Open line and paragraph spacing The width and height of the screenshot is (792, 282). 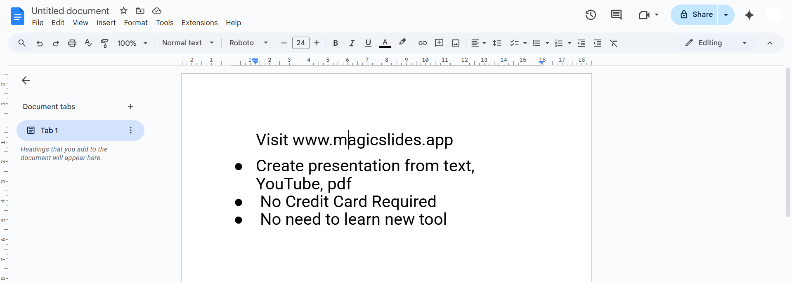(x=497, y=43)
